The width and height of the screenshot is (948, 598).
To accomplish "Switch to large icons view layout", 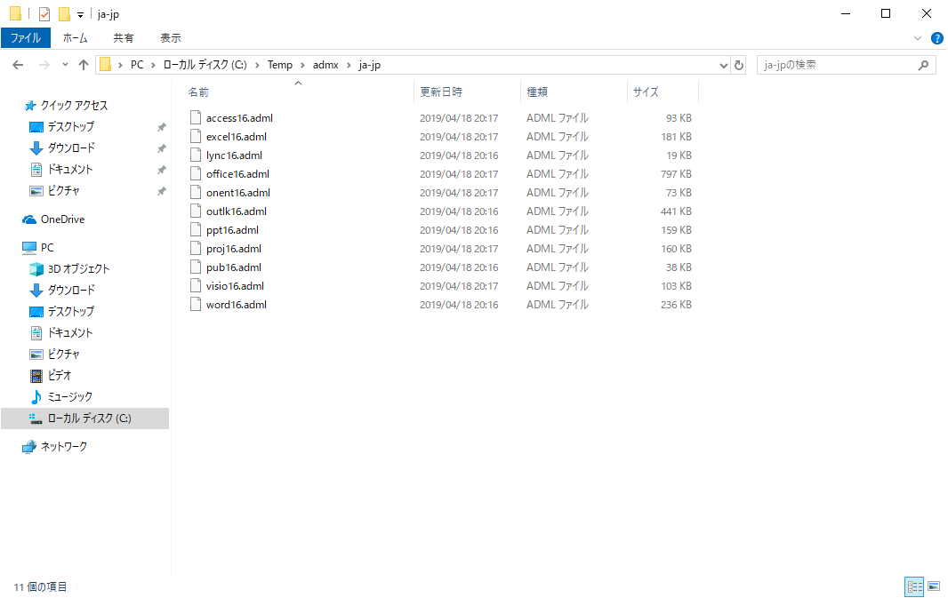I will tap(934, 586).
